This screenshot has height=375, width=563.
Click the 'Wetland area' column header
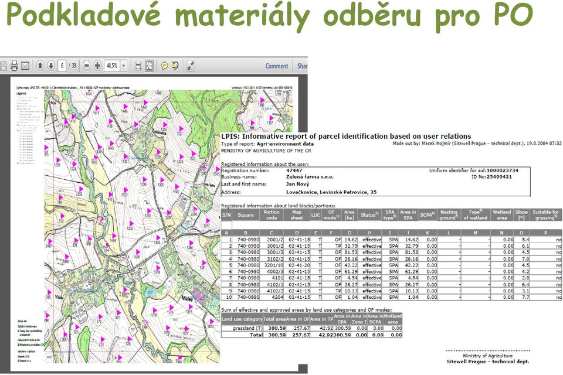501,215
